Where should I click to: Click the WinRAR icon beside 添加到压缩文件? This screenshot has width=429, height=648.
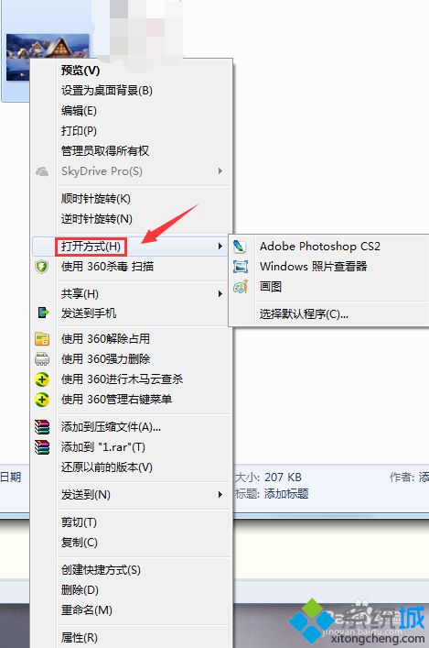click(42, 426)
